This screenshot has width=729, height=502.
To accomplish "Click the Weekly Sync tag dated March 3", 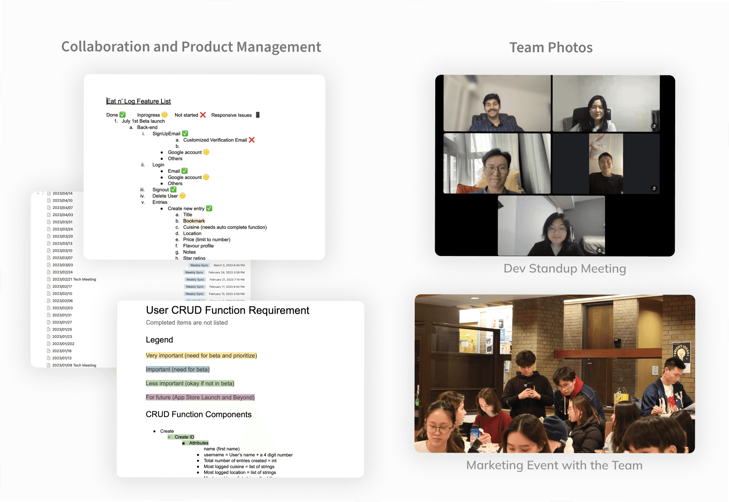I will pyautogui.click(x=199, y=265).
